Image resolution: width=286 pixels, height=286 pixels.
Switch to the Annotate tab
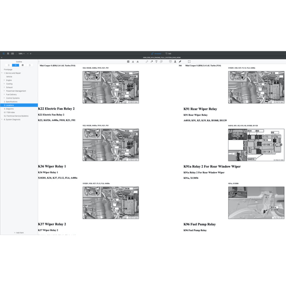156,54
